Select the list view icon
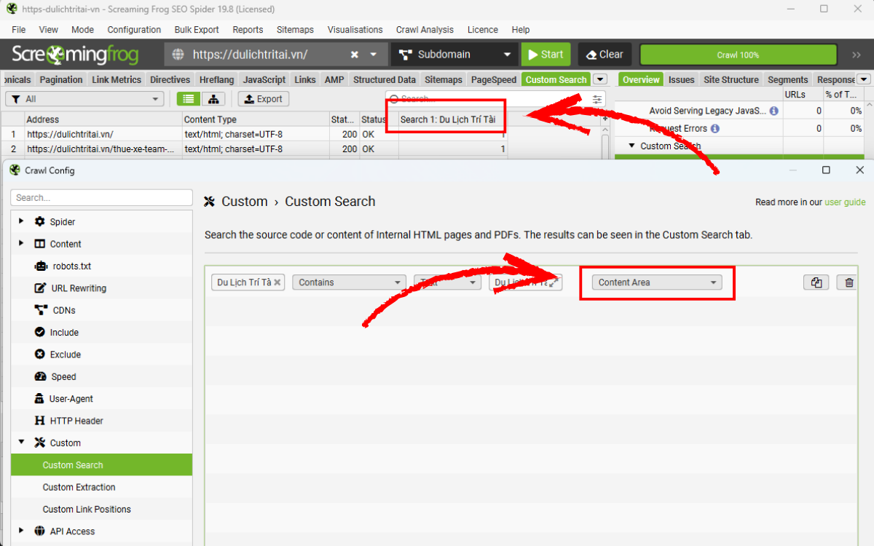874x546 pixels. 189,99
